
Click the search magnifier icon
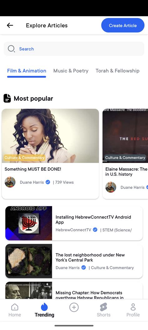[11, 49]
